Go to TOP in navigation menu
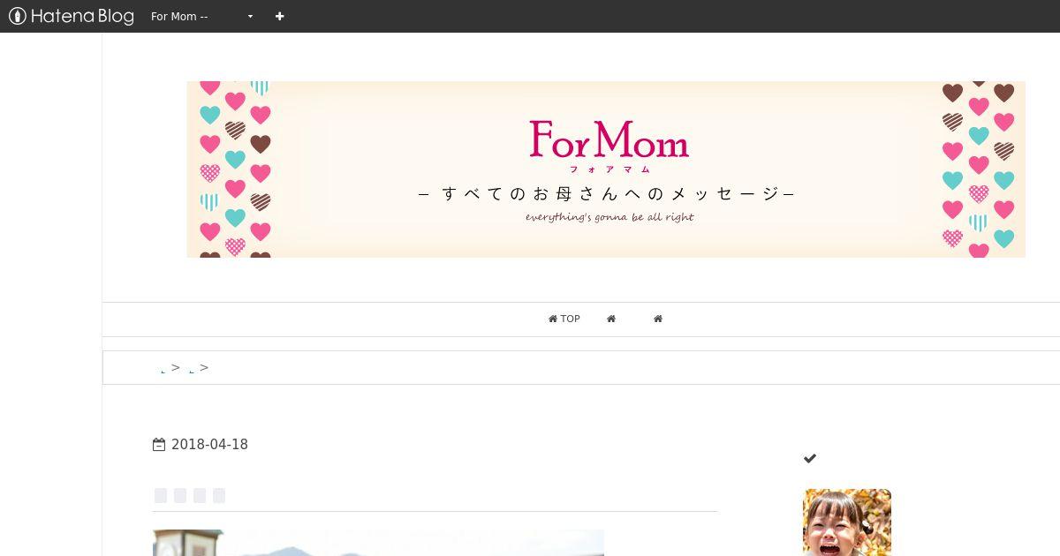The width and height of the screenshot is (1060, 556). coord(564,319)
